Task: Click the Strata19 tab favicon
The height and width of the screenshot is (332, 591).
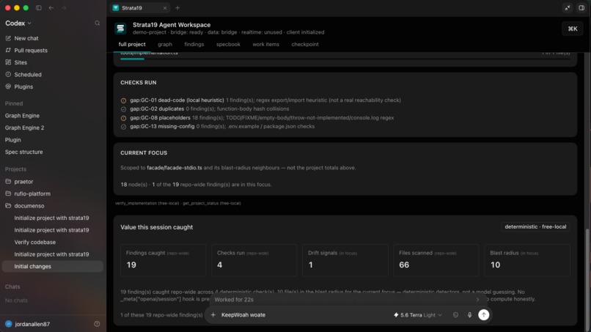Action: point(116,7)
